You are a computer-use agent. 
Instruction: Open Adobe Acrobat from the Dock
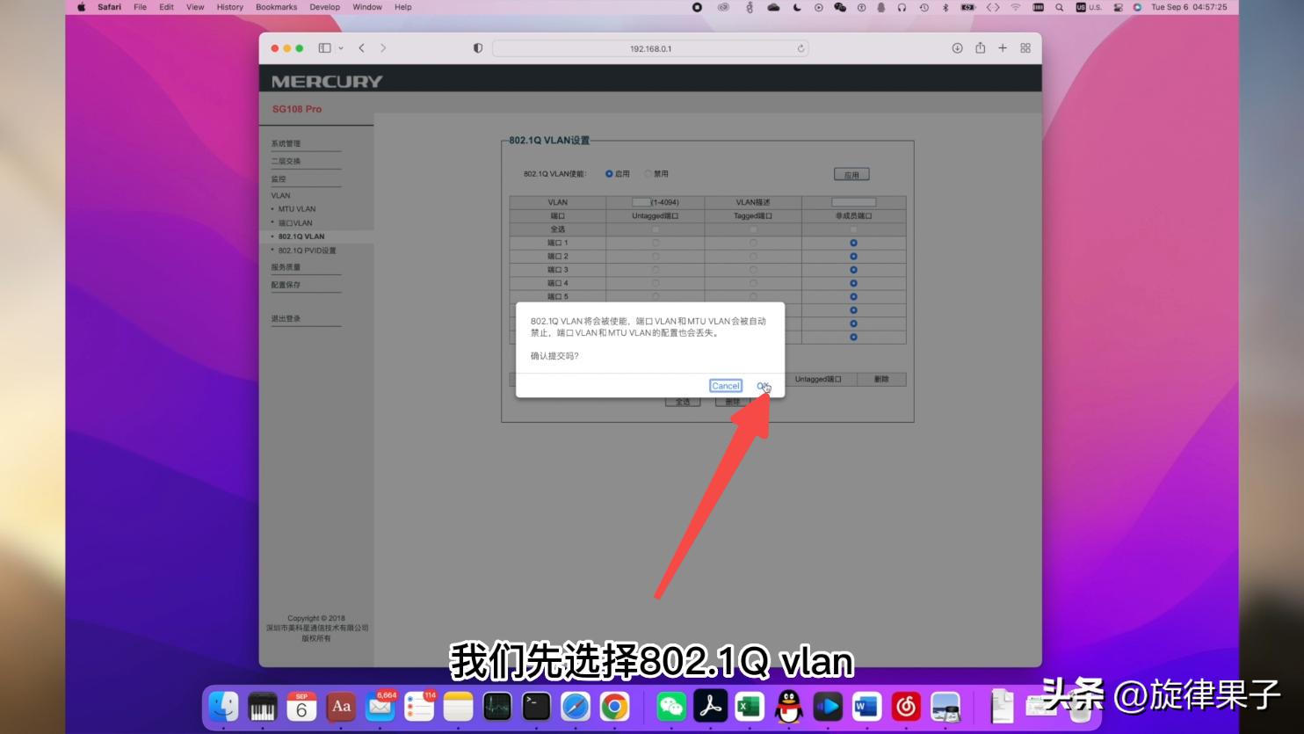coord(711,706)
